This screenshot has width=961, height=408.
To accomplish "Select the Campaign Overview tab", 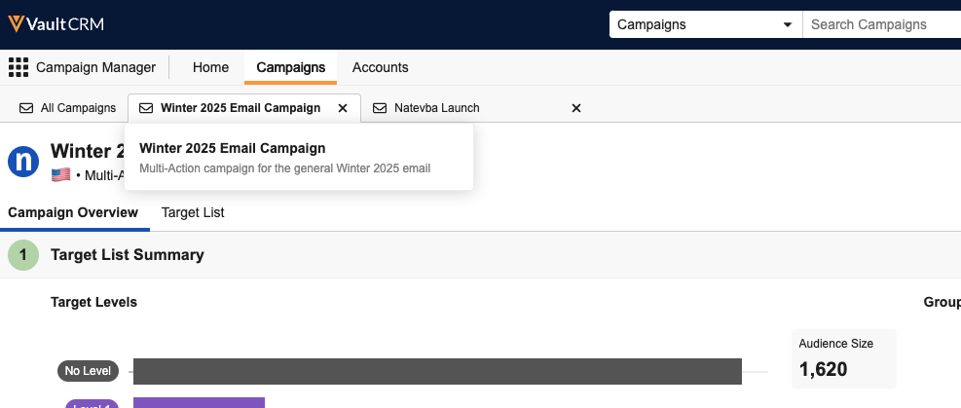I will point(72,212).
